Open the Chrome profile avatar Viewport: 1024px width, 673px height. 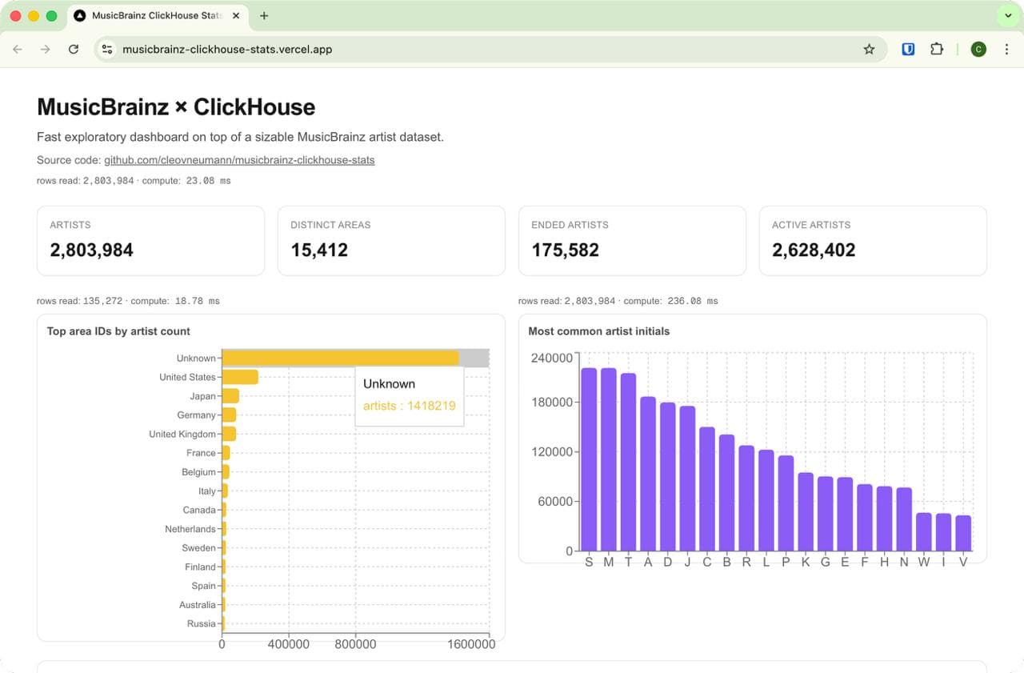[978, 49]
